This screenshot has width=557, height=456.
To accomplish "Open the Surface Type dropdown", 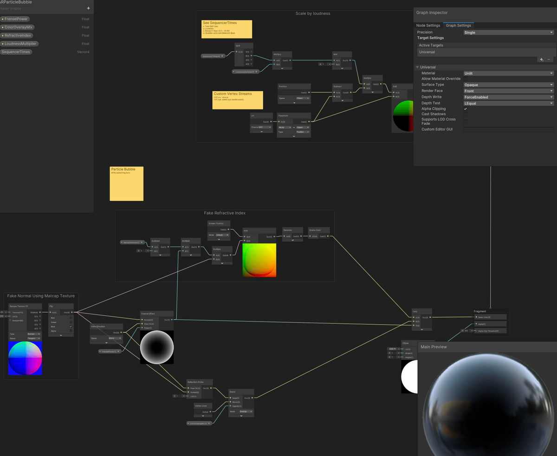I will (509, 85).
